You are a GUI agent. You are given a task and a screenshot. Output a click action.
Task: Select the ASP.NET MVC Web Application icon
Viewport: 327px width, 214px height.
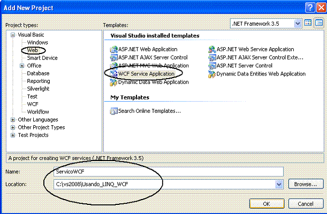click(x=113, y=66)
